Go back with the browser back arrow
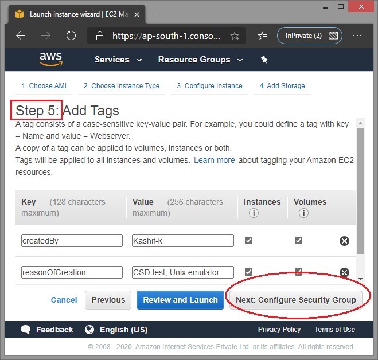 click(21, 36)
